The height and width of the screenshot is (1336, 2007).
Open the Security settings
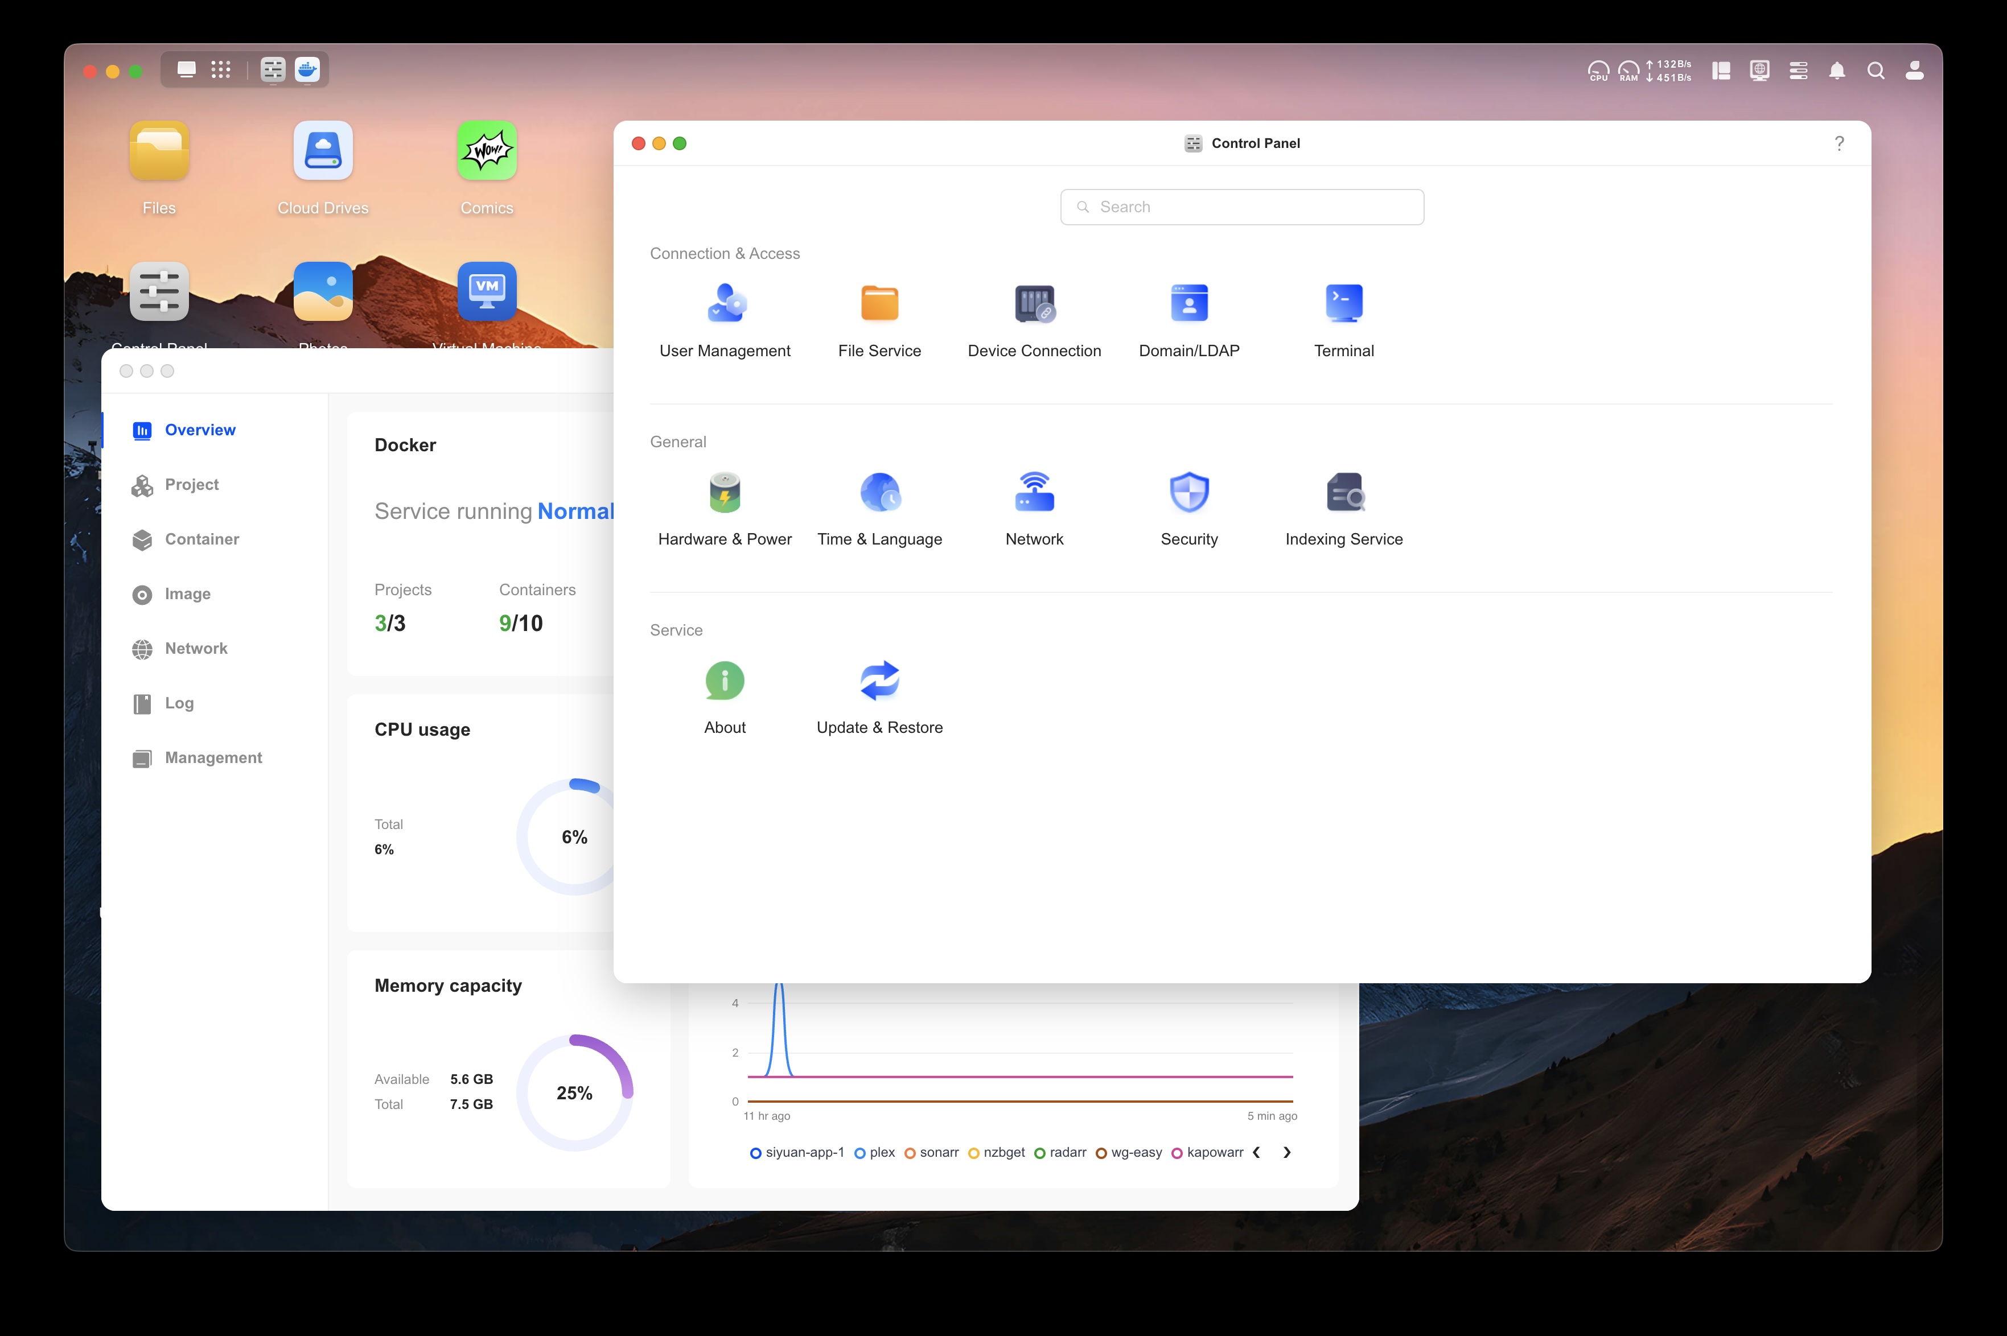[1189, 508]
